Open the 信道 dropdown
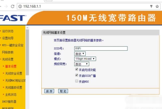The width and height of the screenshot is (162, 109). 80,54
